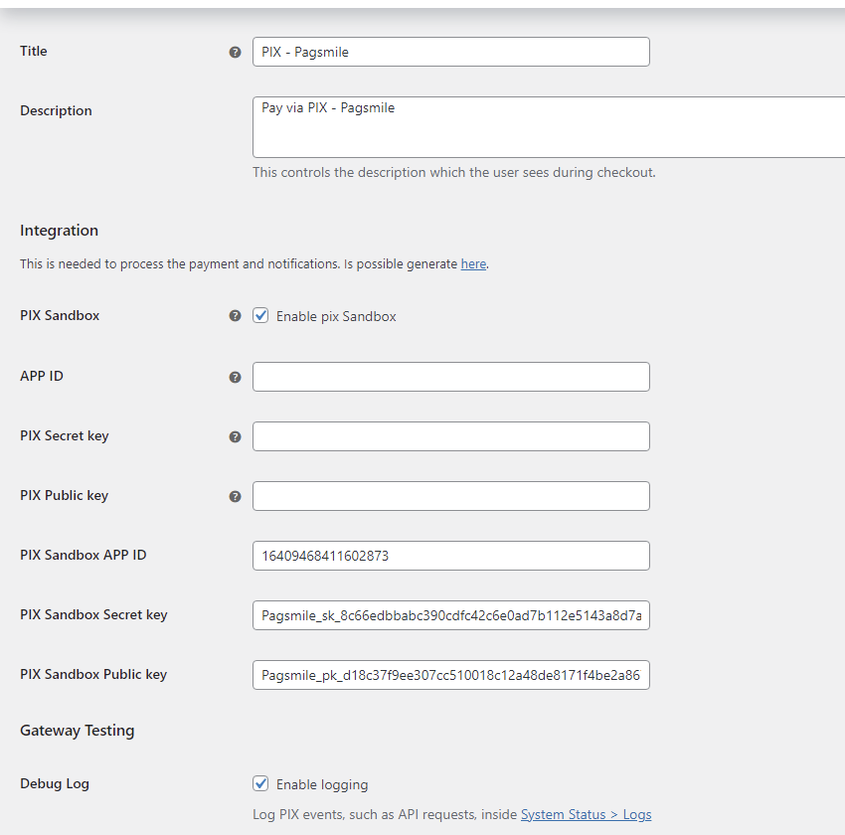Show the help tooltip for PIX Secret key
The height and width of the screenshot is (835, 845).
tap(235, 436)
